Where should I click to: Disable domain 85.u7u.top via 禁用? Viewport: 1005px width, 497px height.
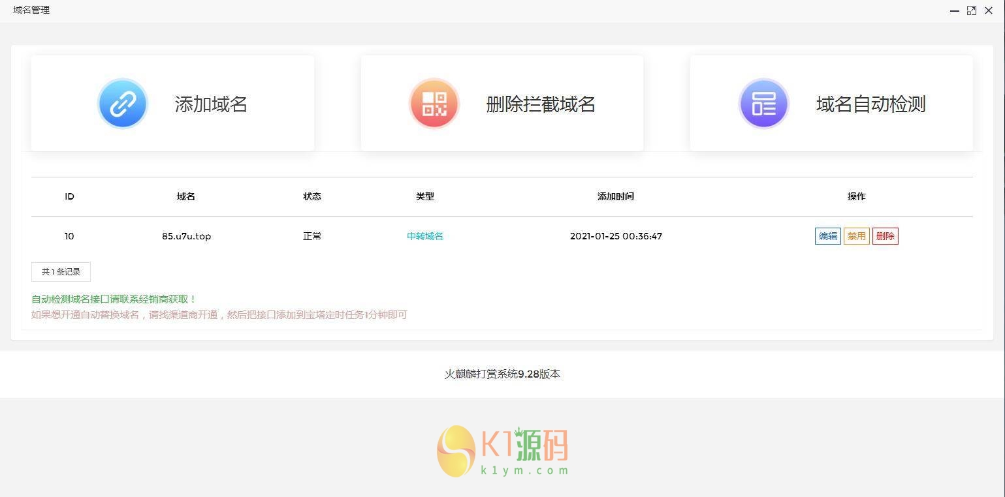[x=856, y=235]
